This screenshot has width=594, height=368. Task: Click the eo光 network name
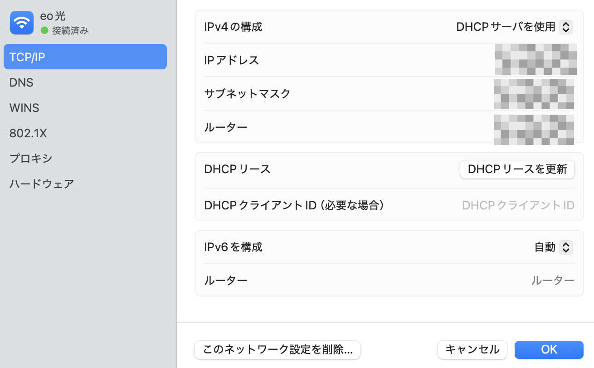(x=53, y=16)
